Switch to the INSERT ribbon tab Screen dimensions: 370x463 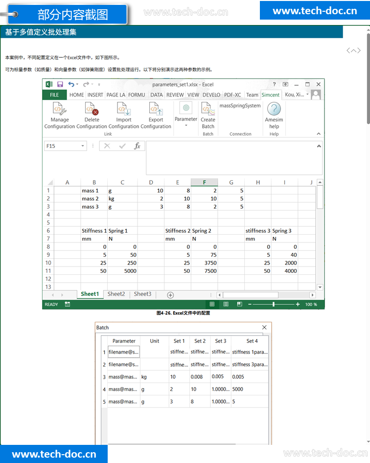95,95
